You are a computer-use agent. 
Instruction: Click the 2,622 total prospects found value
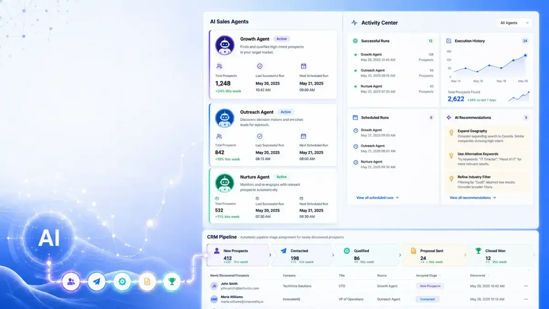pos(456,99)
